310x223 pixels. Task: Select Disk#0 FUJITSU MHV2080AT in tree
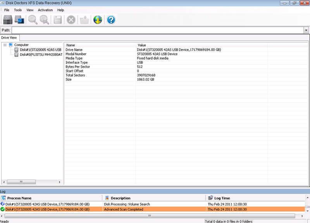tap(41, 54)
